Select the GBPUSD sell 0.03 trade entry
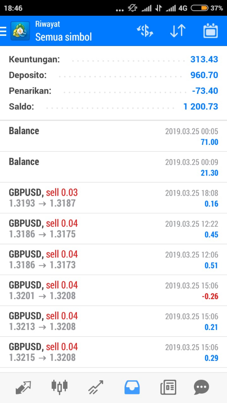The width and height of the screenshot is (227, 403). 113,198
